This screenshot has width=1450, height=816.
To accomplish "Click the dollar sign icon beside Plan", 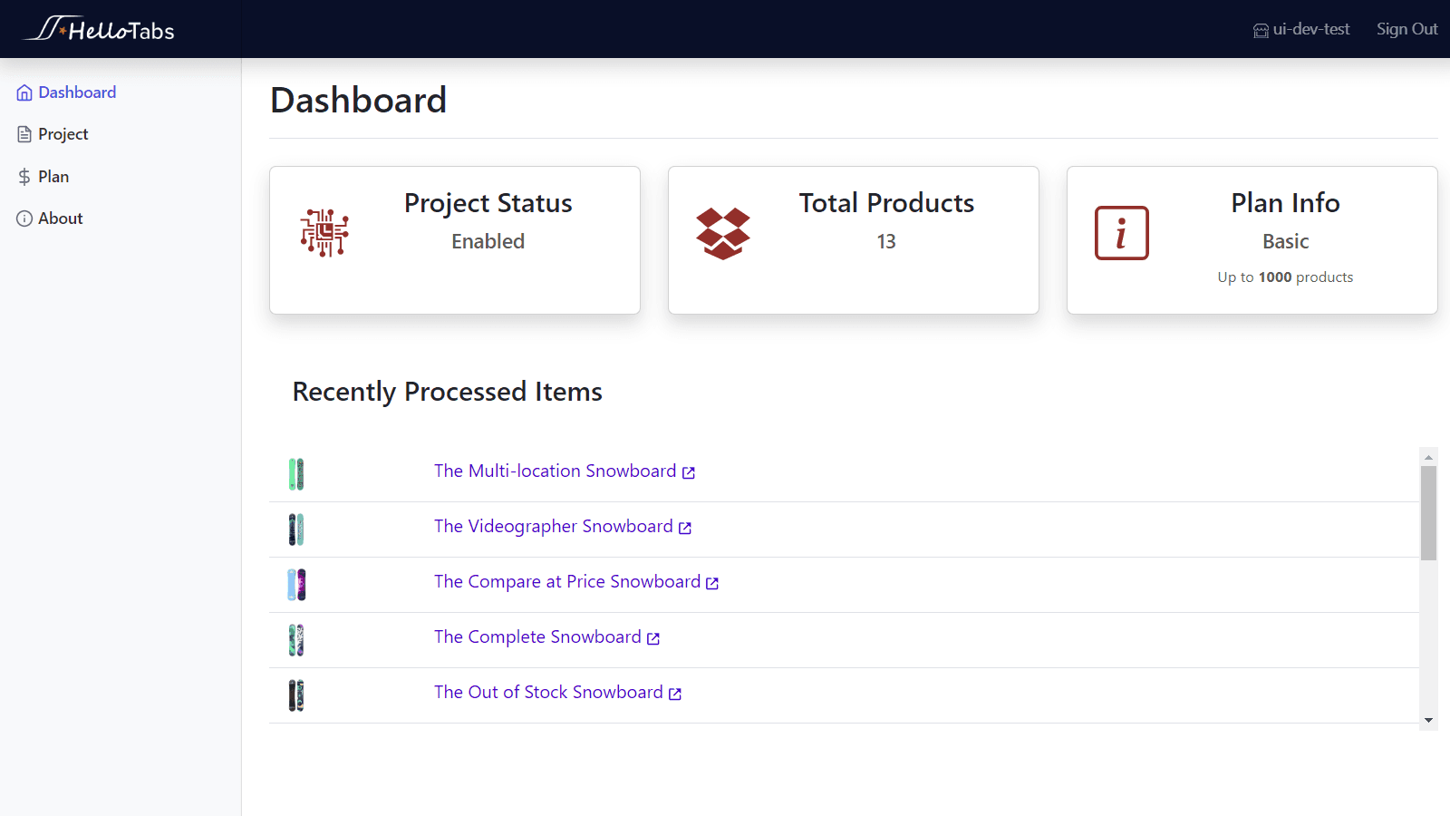I will point(24,176).
